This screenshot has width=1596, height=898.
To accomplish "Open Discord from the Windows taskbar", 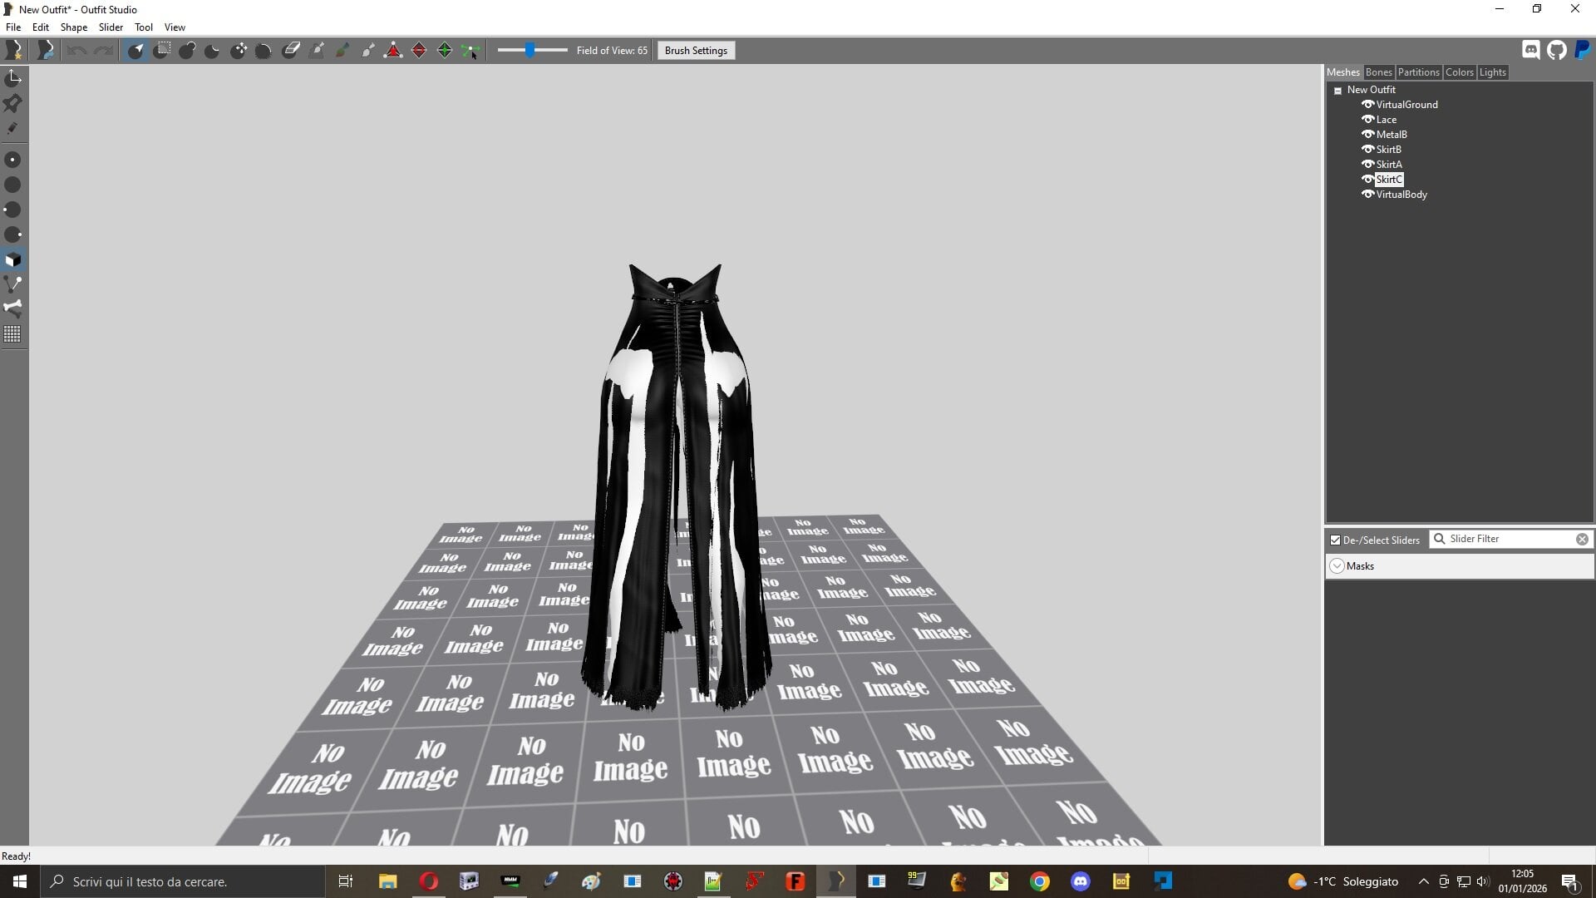I will pyautogui.click(x=1081, y=881).
